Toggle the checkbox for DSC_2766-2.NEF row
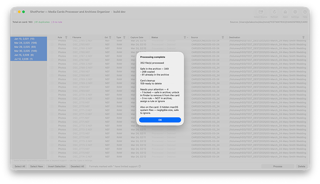The image size is (320, 184). pyautogui.click(x=52, y=48)
